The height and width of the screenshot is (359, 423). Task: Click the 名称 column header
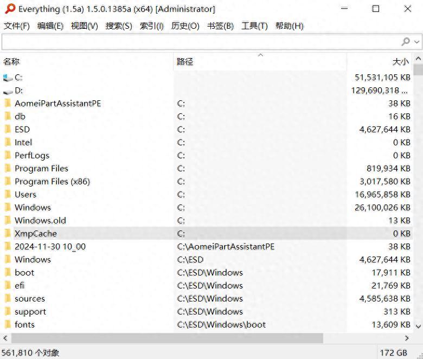point(11,62)
